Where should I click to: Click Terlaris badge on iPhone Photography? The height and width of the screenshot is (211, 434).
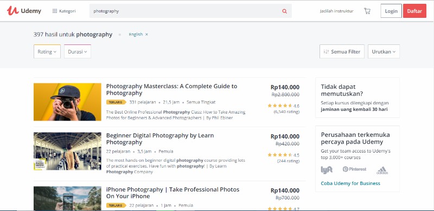tap(116, 206)
